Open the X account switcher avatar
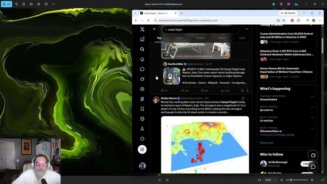The height and width of the screenshot is (184, 327). point(142,166)
